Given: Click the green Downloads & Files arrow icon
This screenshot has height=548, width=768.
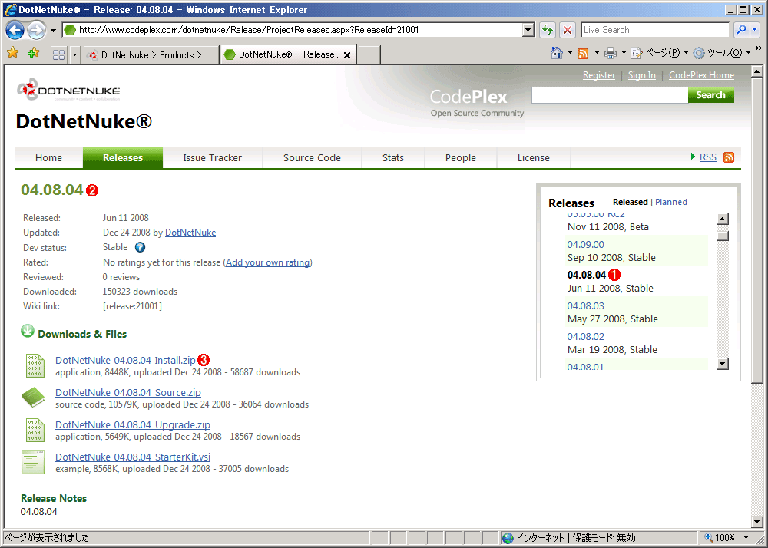Looking at the screenshot, I should pos(28,332).
